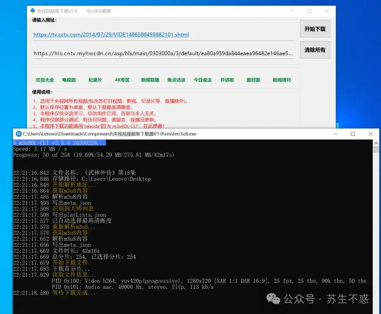Viewport: 381px width, 314px height.
Task: Click the 清除所有 button
Action: point(315,50)
